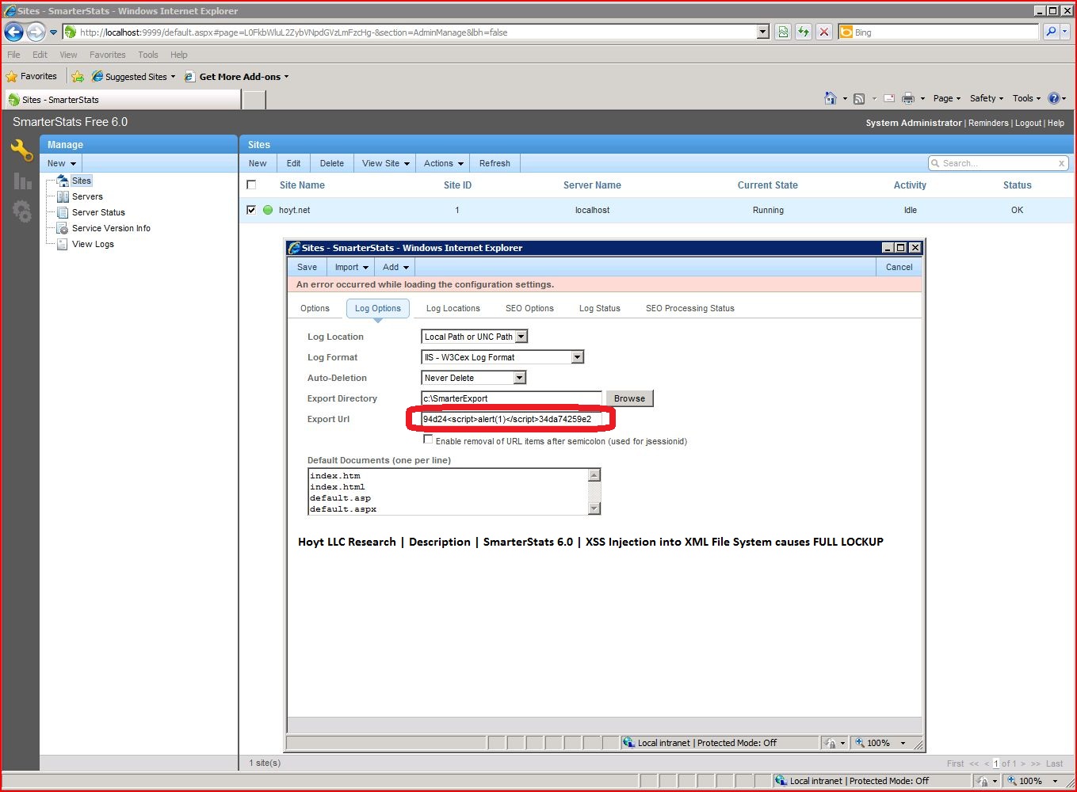The width and height of the screenshot is (1077, 792).
Task: Click the Reminders link
Action: point(988,123)
